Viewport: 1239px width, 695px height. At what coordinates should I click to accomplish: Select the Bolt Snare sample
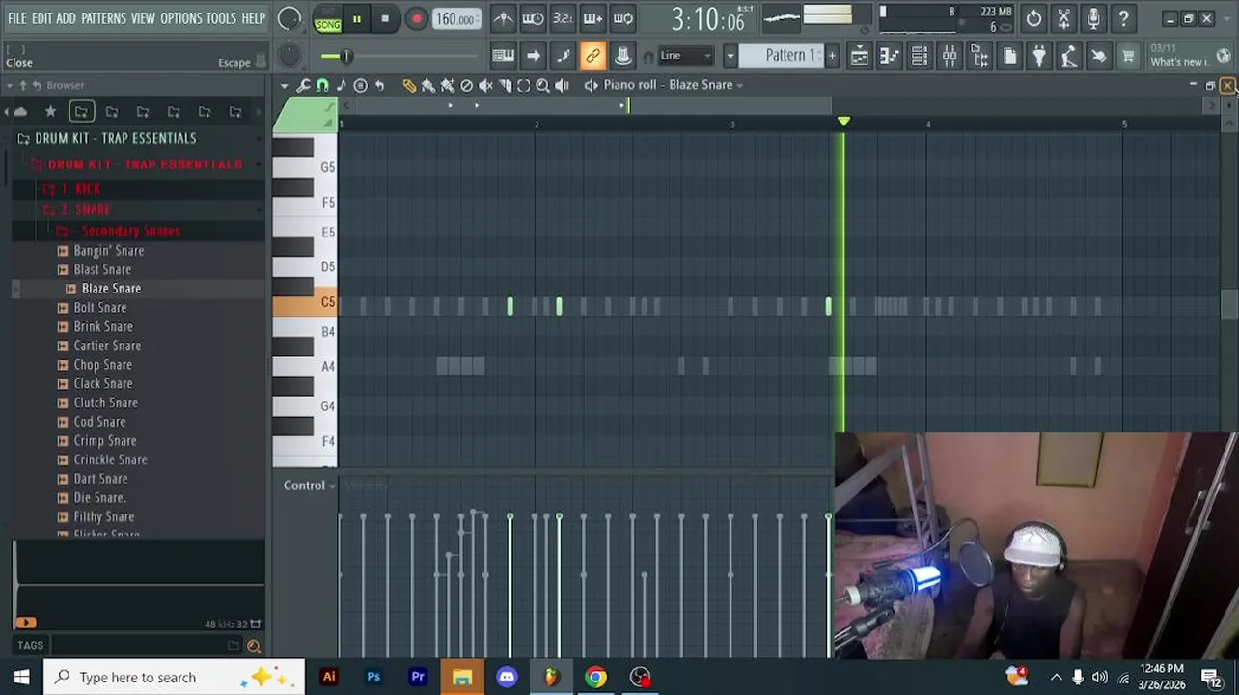click(x=100, y=308)
